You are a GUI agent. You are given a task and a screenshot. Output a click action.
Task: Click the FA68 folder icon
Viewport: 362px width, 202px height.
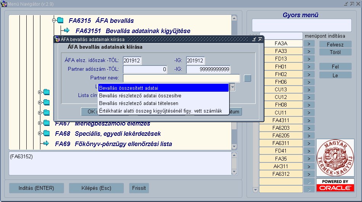tap(46, 133)
